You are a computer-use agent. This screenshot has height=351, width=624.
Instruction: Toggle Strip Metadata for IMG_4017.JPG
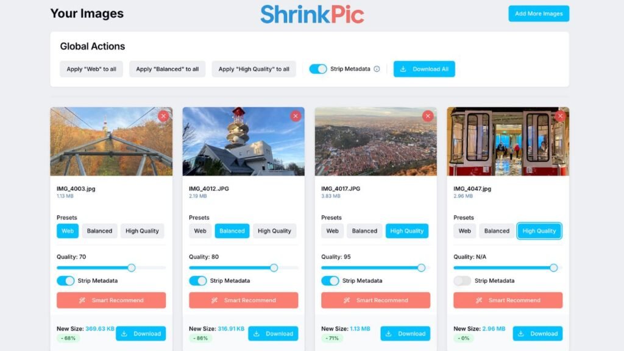point(330,280)
